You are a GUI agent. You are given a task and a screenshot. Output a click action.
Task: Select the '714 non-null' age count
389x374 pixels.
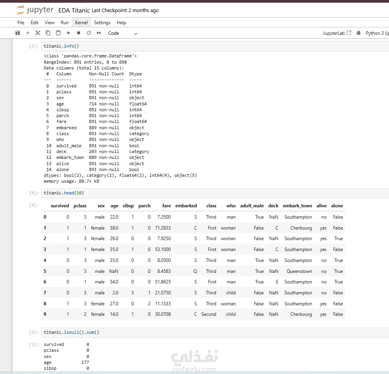tap(104, 104)
